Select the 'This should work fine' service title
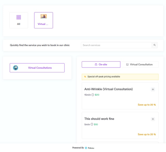The width and height of the screenshot is (166, 152). [99, 119]
